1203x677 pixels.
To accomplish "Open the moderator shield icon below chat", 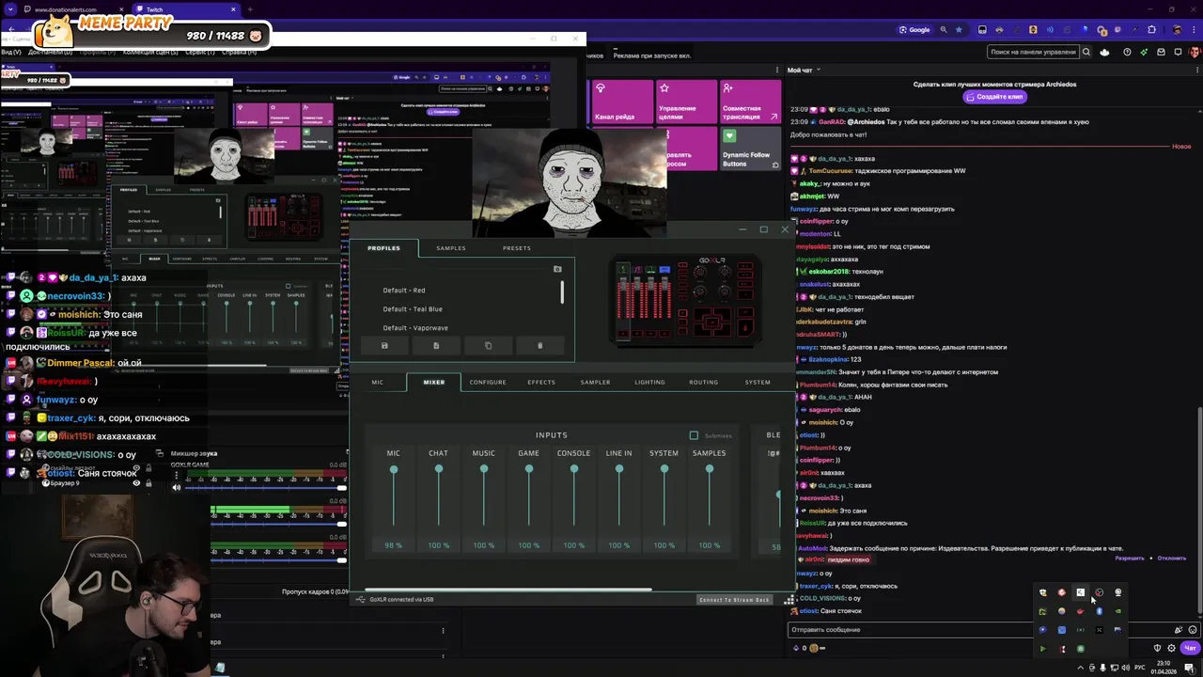I will (x=1157, y=648).
